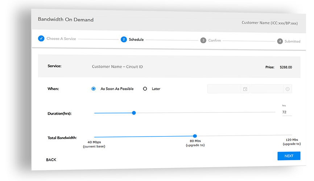Click the Duration slider handle
This screenshot has height=181, width=314.
134,113
